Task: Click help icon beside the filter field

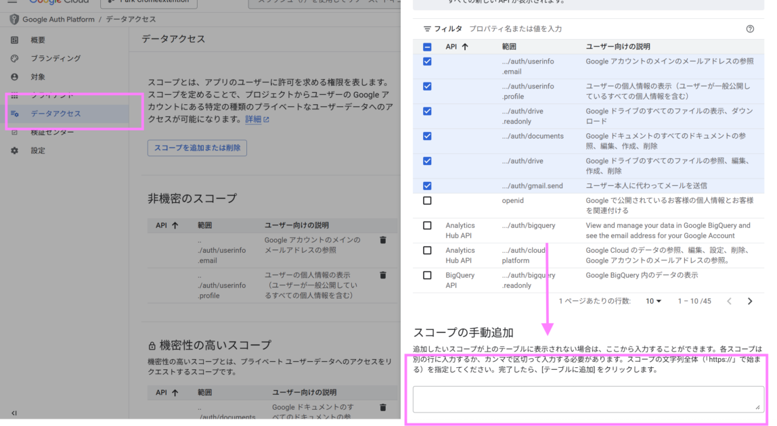Action: coord(750,29)
